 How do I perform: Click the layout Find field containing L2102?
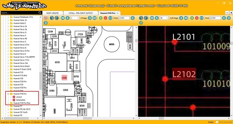pos(124,18)
